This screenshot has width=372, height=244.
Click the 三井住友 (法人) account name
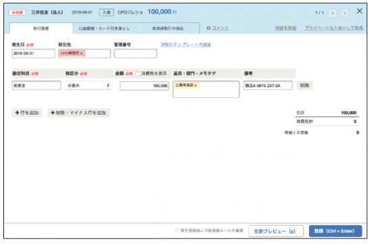coord(47,12)
